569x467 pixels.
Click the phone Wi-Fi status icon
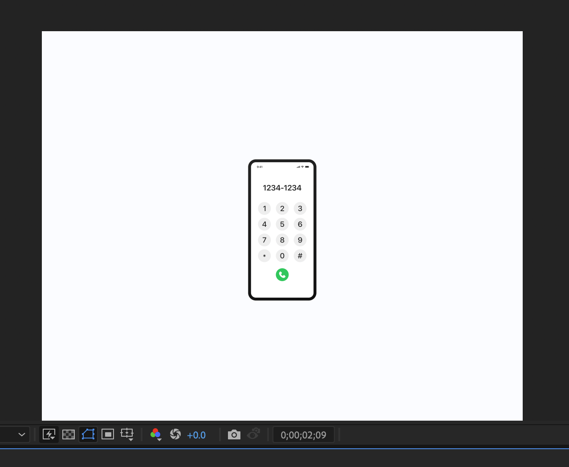(x=302, y=167)
